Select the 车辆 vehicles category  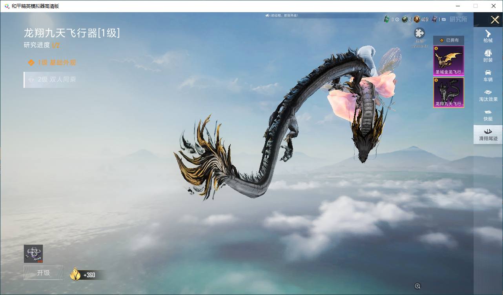[488, 76]
